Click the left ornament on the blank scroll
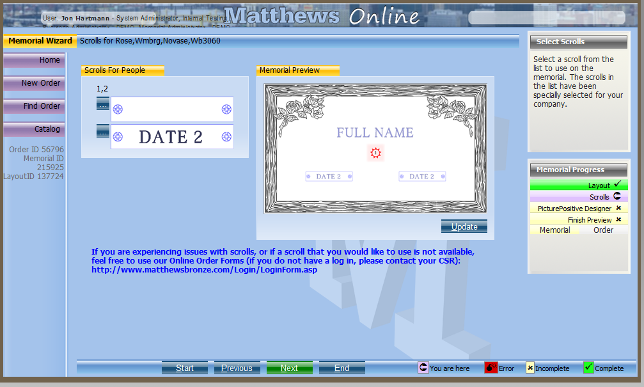The height and width of the screenshot is (387, 644). pos(118,109)
